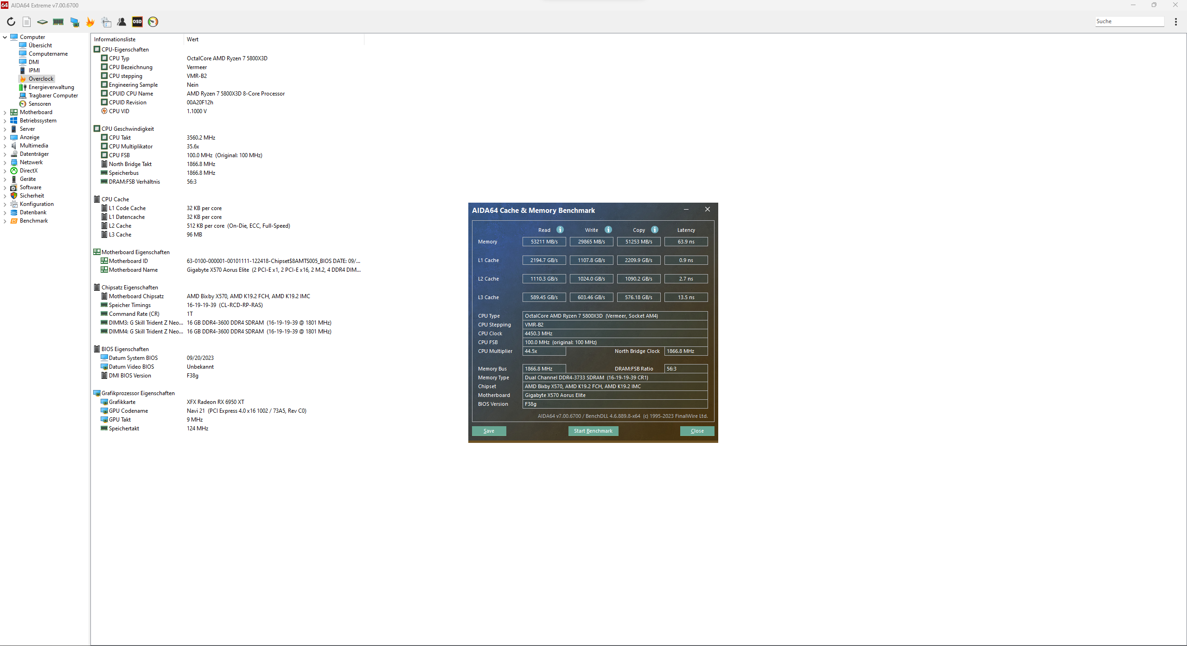
Task: Open the Report document icon
Action: click(27, 22)
